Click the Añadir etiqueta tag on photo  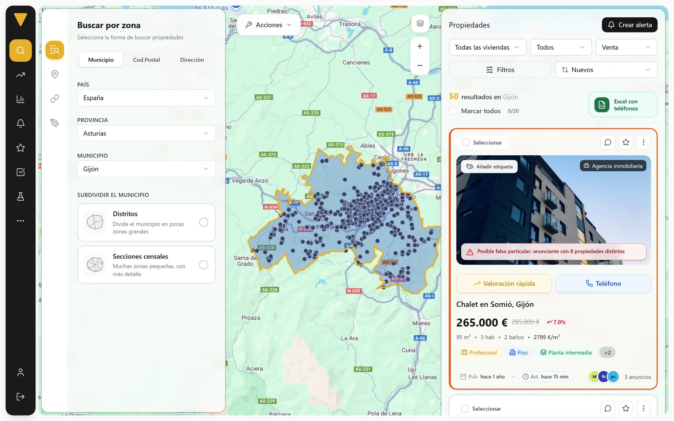(x=489, y=167)
